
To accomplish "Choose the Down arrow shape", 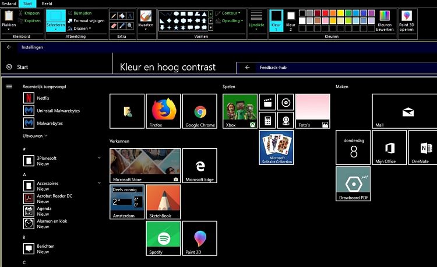I will [162, 27].
